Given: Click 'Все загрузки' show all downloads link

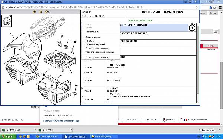Looking at the screenshot, I should coord(209,130).
